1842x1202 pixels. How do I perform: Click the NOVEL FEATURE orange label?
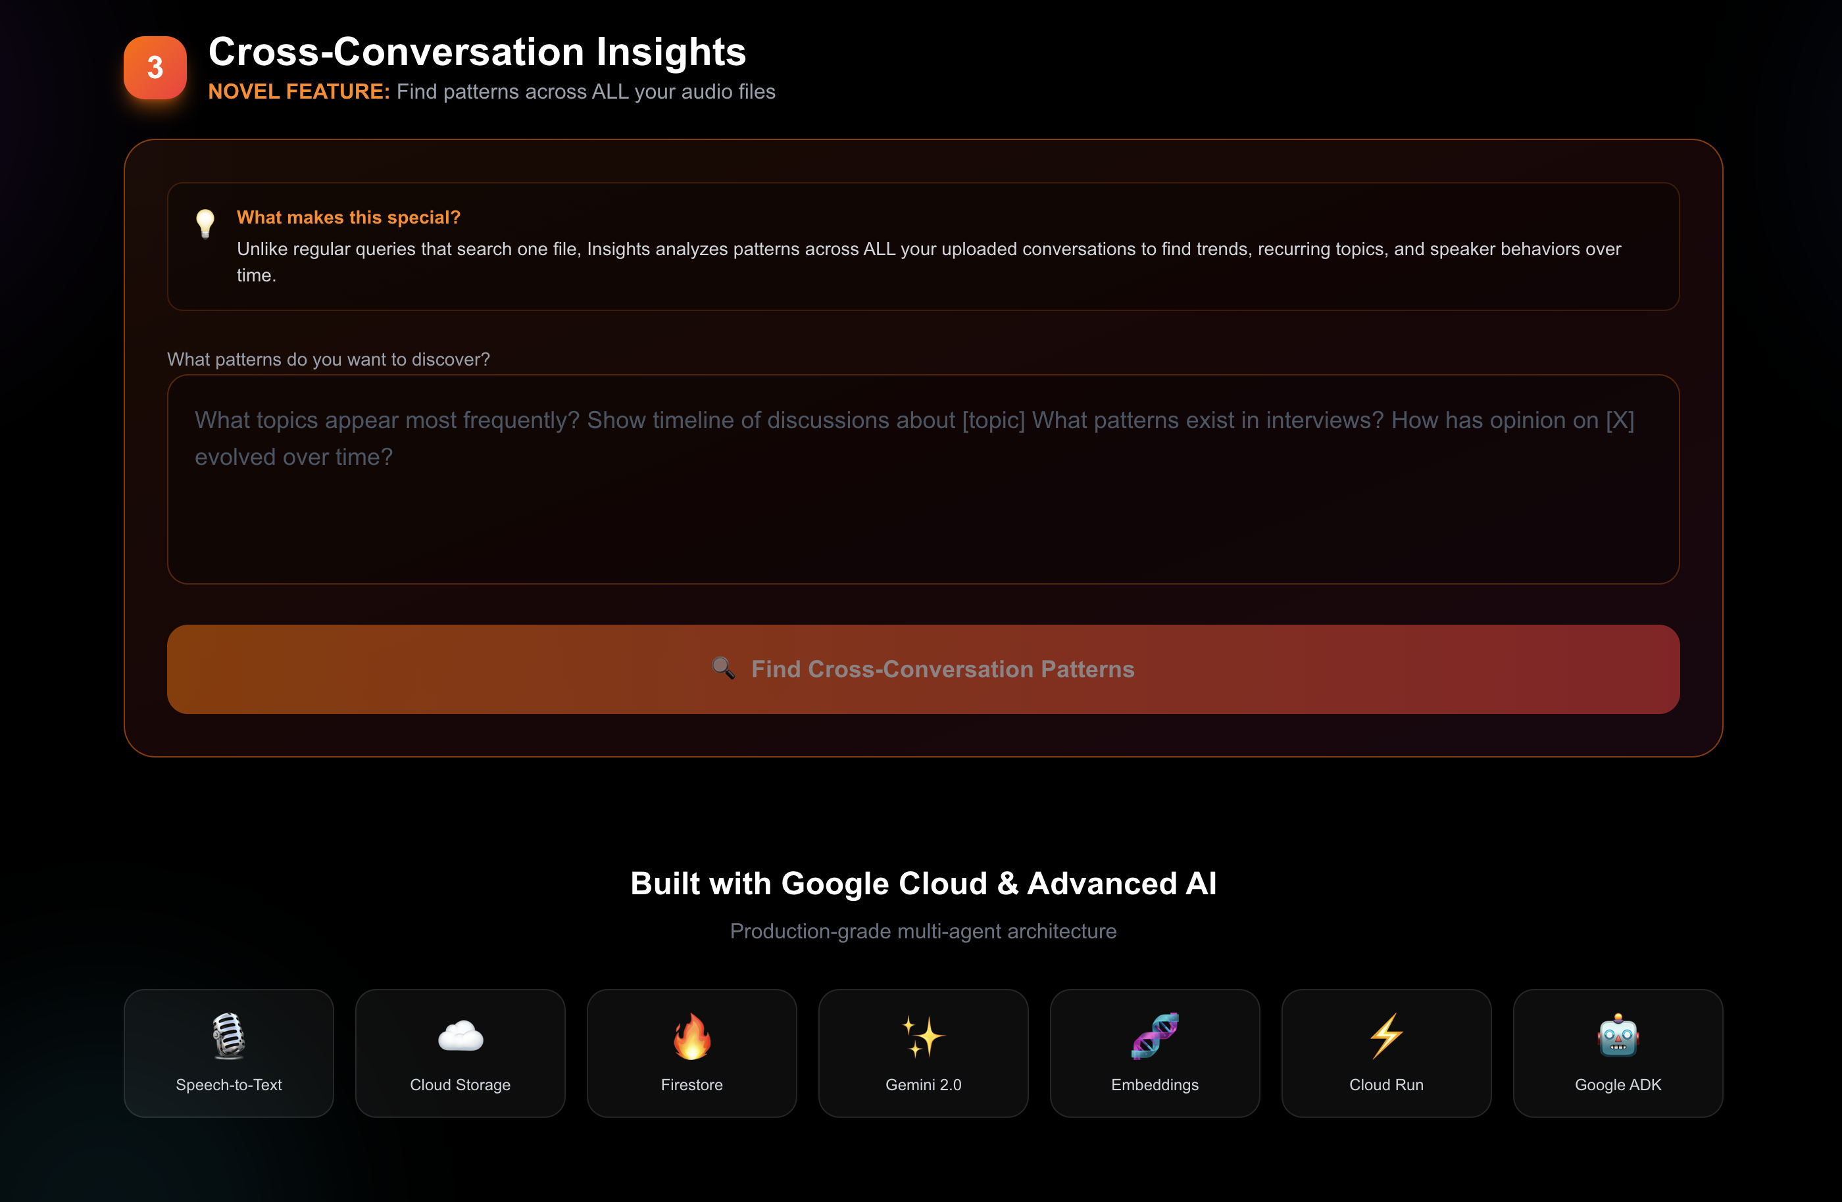[x=299, y=91]
